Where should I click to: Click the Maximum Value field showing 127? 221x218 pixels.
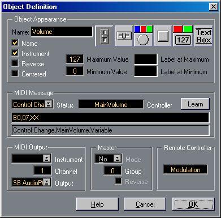[x=75, y=59]
